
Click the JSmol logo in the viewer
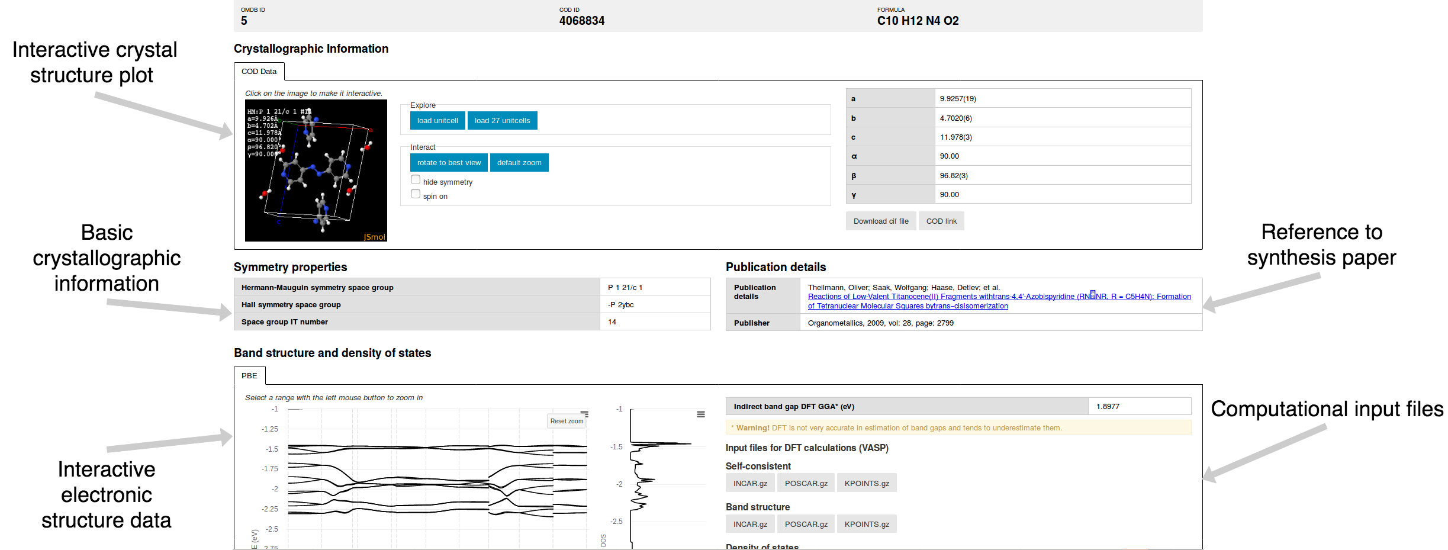click(374, 237)
